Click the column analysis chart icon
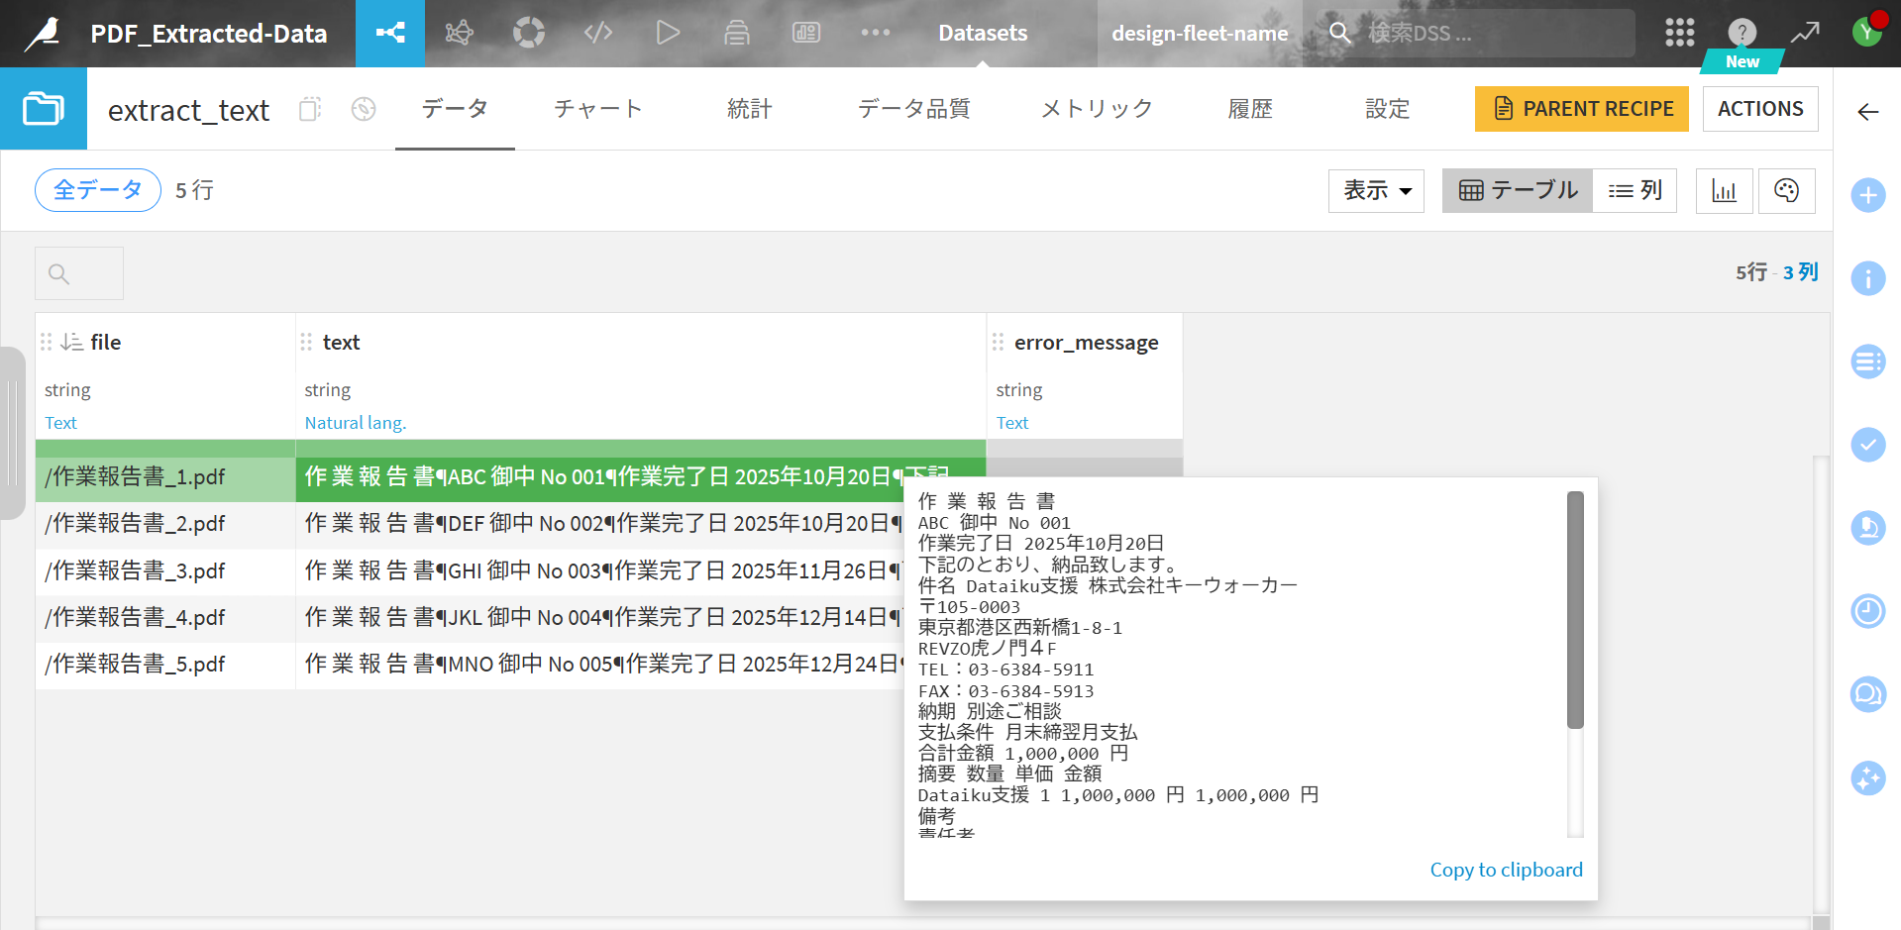1901x930 pixels. 1724,191
